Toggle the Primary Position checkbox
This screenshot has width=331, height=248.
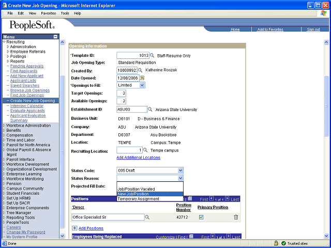(x=201, y=217)
